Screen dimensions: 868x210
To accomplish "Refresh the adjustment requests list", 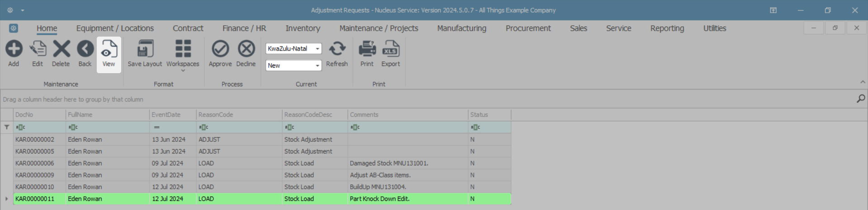I will [x=337, y=49].
